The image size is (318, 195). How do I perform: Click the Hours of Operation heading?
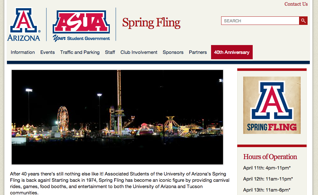click(x=270, y=157)
